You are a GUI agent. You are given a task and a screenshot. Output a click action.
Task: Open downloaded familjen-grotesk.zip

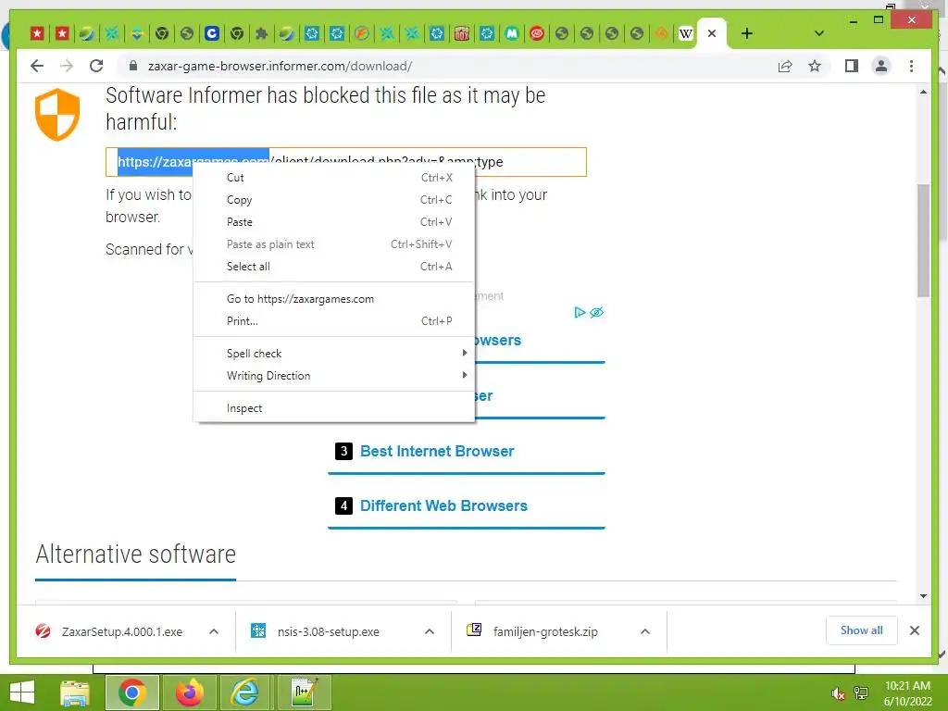tap(532, 631)
